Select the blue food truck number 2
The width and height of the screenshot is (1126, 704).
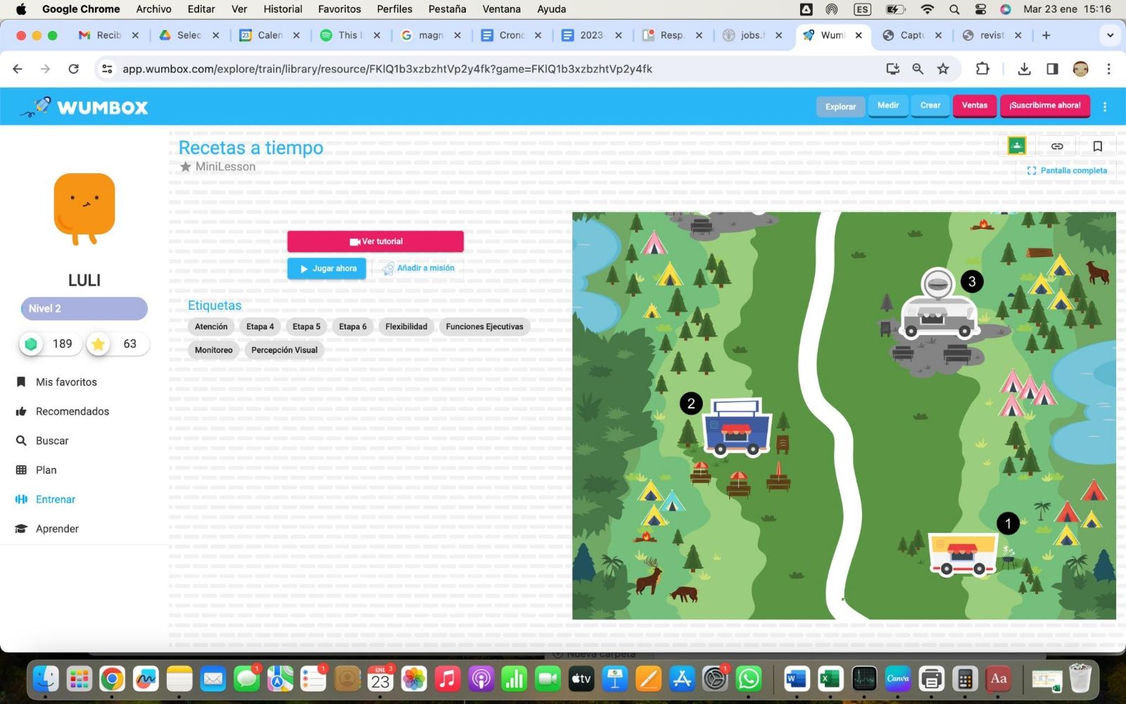[737, 428]
